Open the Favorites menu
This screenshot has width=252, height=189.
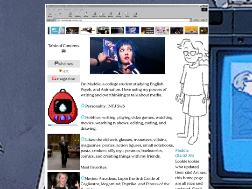(67, 9)
